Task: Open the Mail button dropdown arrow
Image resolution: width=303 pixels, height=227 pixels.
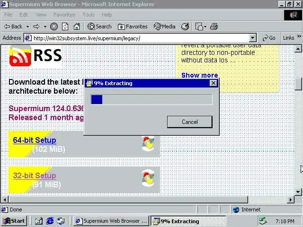Action: (x=205, y=26)
